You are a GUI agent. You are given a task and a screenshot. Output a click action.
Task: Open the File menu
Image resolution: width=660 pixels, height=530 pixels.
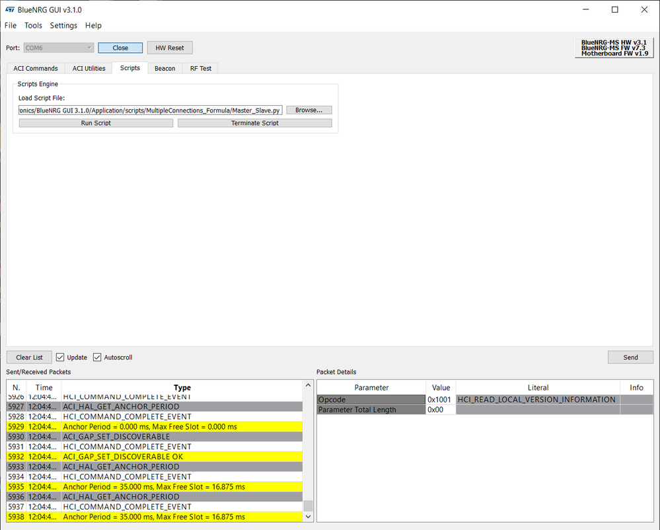(x=11, y=25)
